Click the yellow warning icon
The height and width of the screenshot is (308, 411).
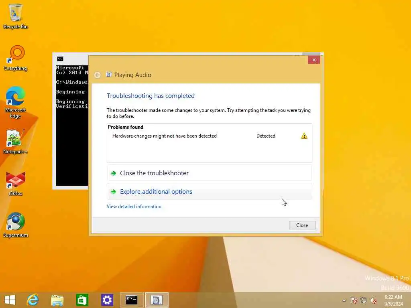coord(304,136)
